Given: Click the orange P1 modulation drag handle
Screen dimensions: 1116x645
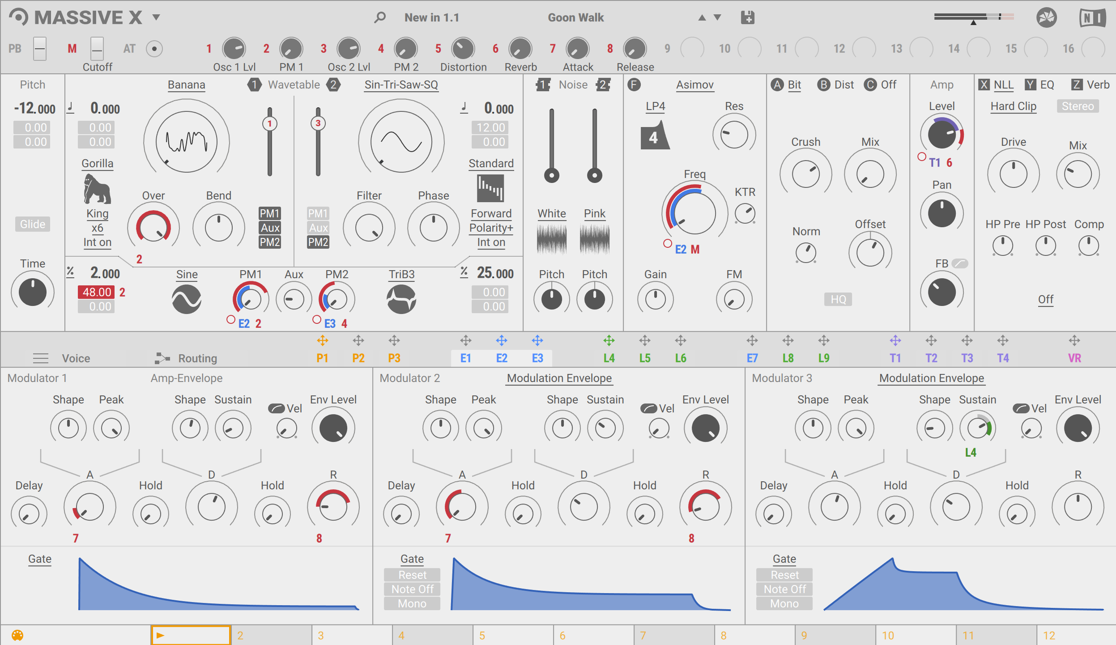Looking at the screenshot, I should click(x=322, y=341).
